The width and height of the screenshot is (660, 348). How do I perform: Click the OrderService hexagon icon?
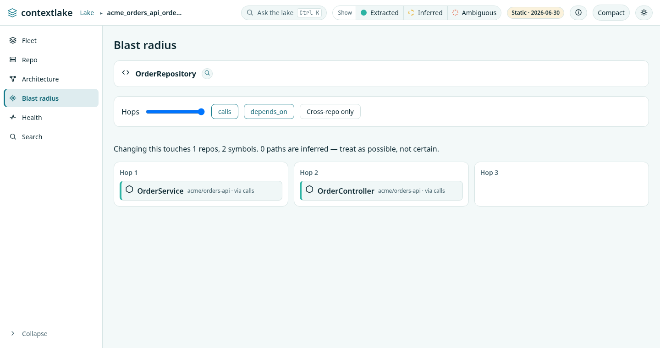coord(129,190)
